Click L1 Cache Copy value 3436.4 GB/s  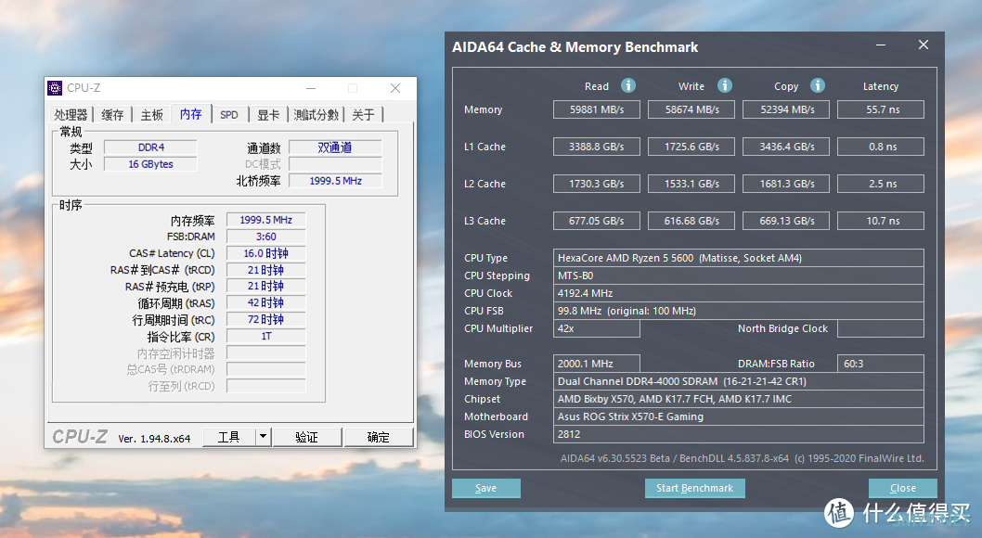point(786,147)
